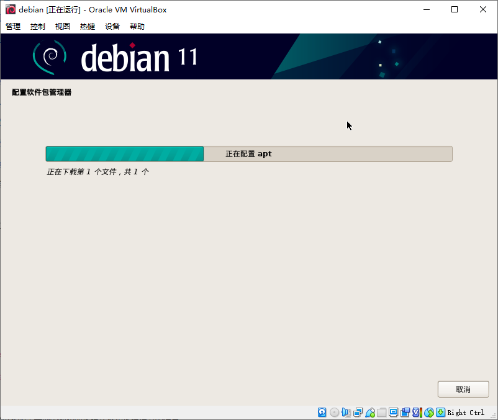Click the 正在配置 apt label

pos(248,154)
